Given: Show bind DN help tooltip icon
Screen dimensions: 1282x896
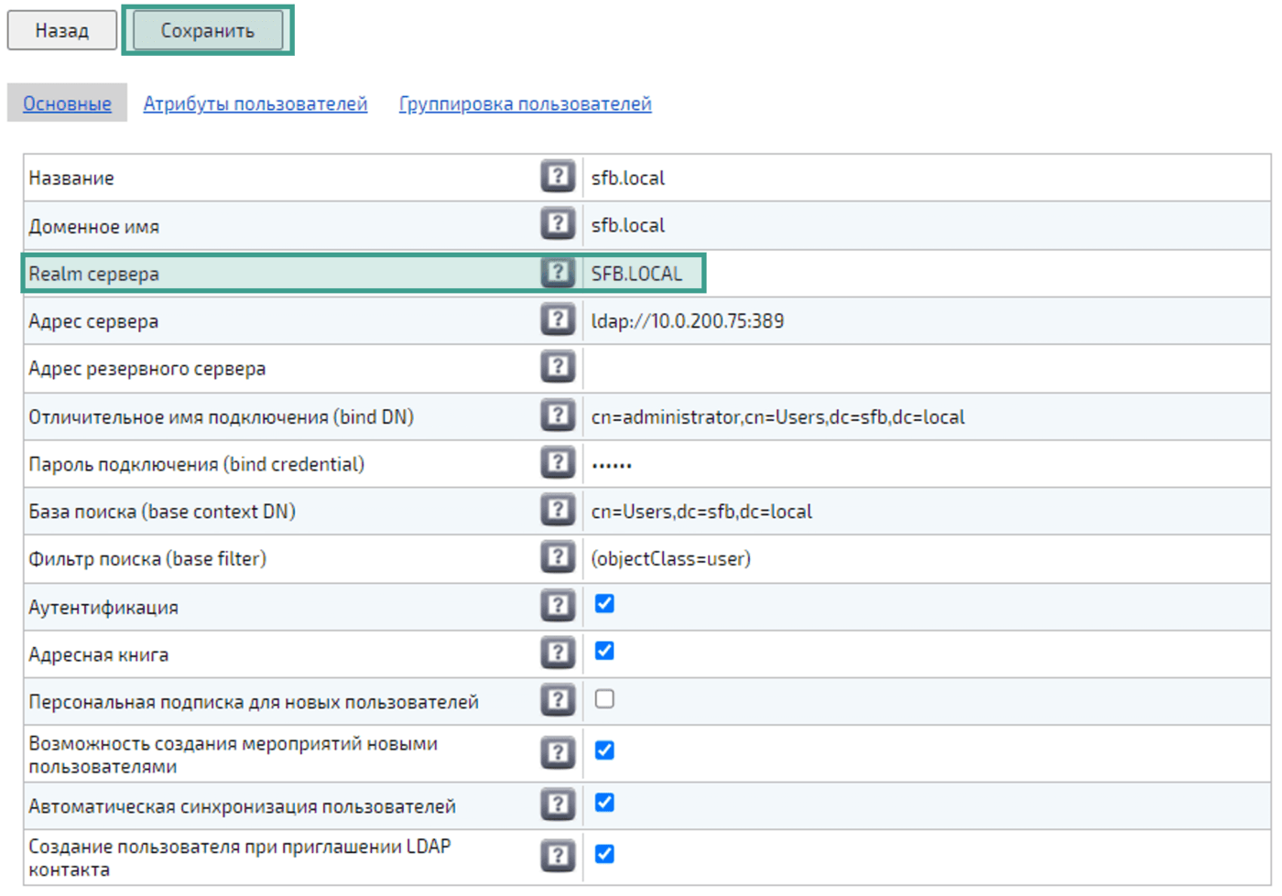Looking at the screenshot, I should pos(557,416).
